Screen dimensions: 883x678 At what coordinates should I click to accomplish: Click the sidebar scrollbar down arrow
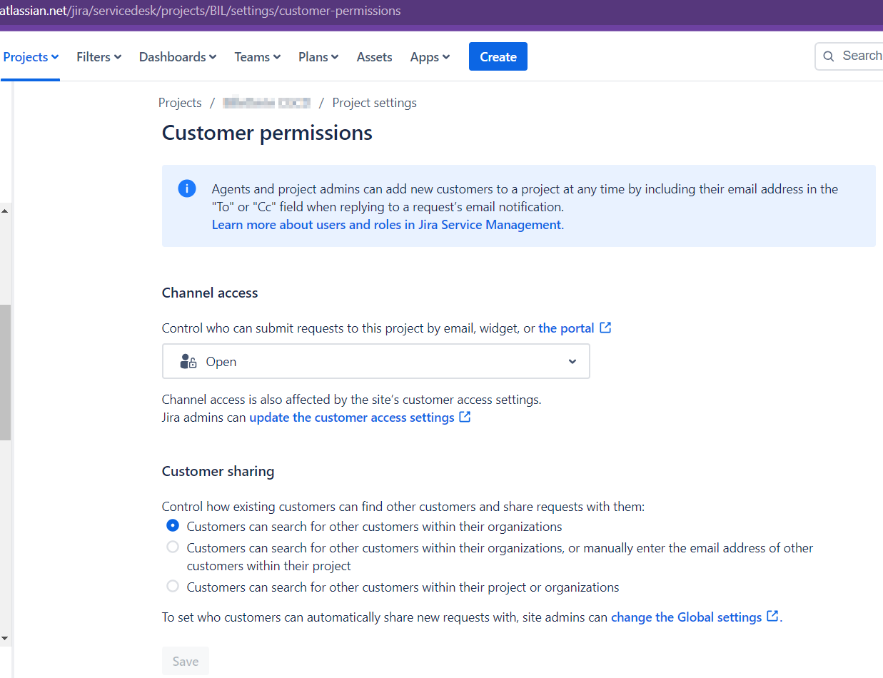[5, 637]
